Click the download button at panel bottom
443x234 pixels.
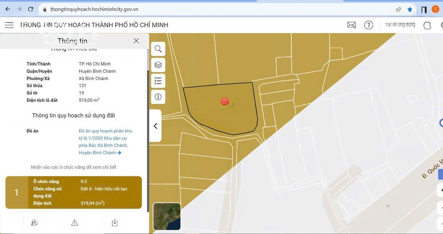click(115, 223)
